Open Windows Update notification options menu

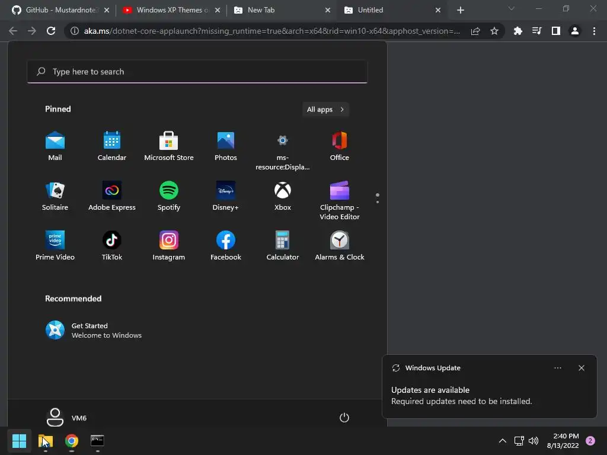click(557, 368)
